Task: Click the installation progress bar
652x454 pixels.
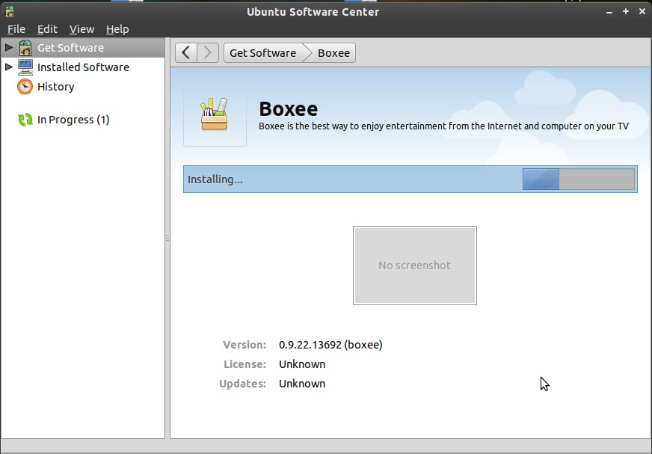Action: point(579,179)
